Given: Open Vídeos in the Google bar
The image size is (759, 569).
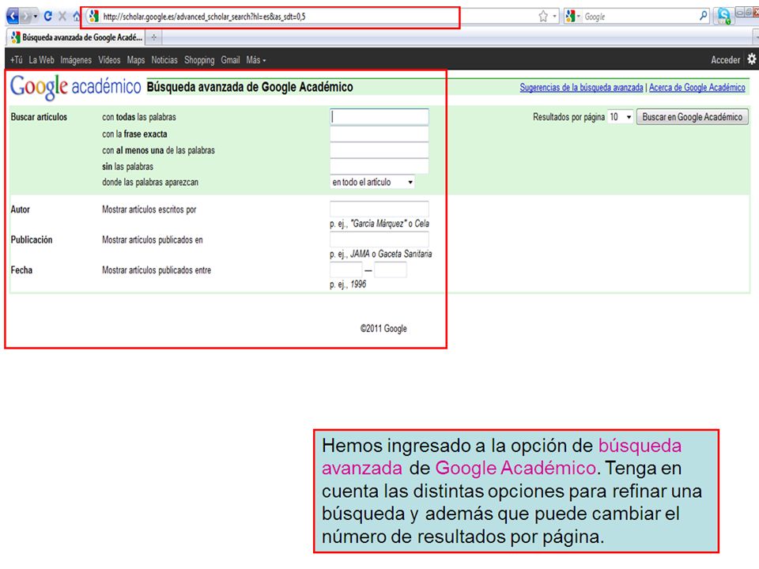Looking at the screenshot, I should [109, 60].
